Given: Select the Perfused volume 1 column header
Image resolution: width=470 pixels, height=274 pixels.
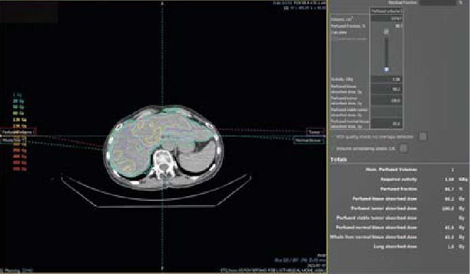Looking at the screenshot, I should (x=387, y=11).
